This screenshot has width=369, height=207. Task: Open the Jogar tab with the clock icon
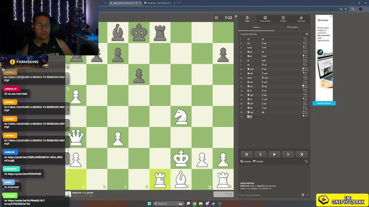247,19
